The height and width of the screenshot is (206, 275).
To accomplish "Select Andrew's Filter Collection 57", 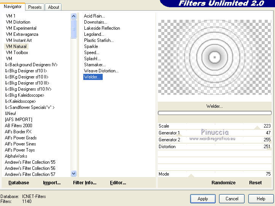I will [x=30, y=174].
